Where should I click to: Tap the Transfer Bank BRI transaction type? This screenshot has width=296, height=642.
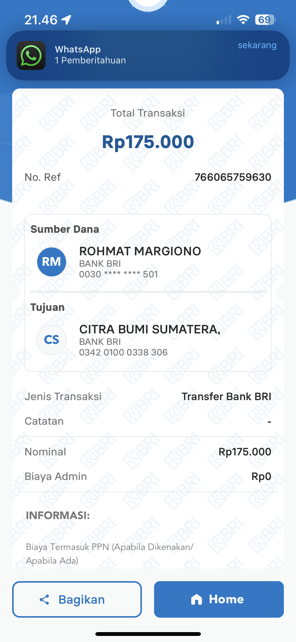(x=226, y=397)
